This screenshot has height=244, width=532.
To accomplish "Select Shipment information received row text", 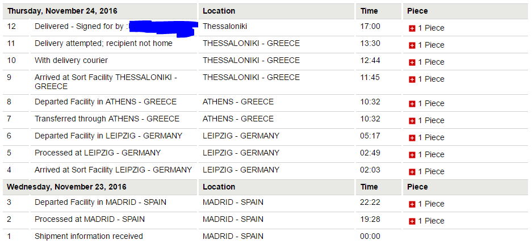I will point(89,236).
